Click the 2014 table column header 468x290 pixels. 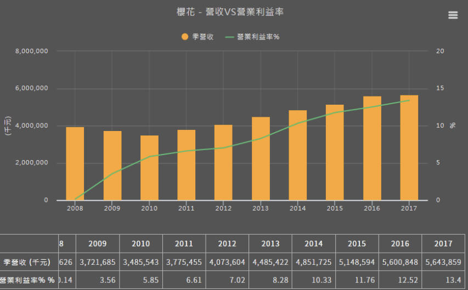tap(314, 244)
